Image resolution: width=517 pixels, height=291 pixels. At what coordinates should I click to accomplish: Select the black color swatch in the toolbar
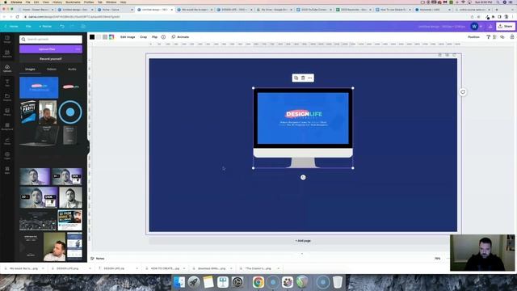pyautogui.click(x=92, y=37)
